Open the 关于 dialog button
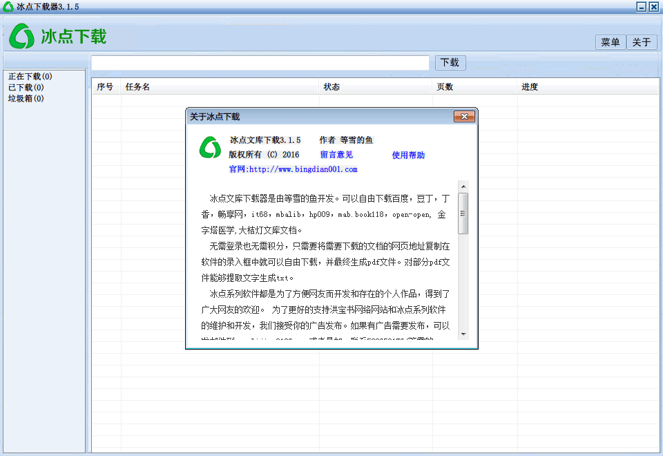663x456 pixels. 642,41
